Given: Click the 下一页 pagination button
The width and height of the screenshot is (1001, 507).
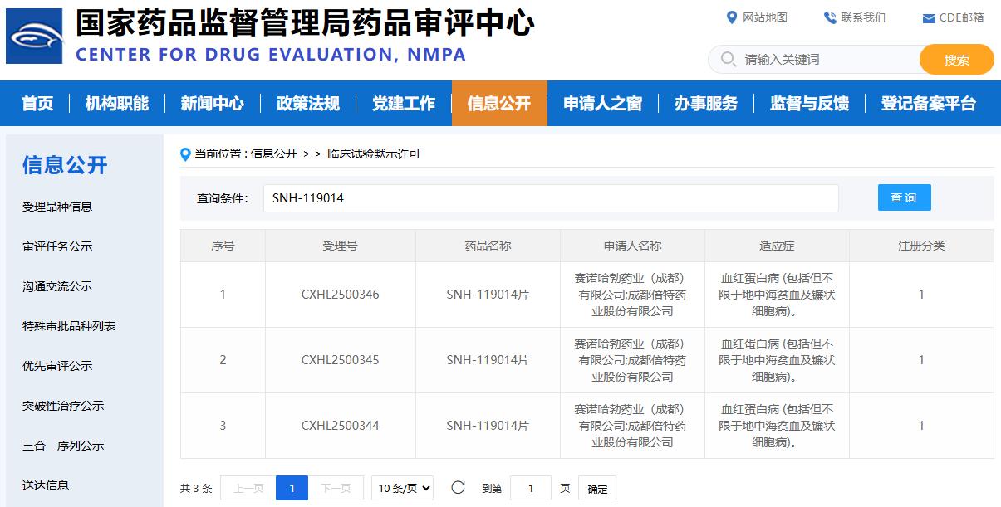Looking at the screenshot, I should click(x=336, y=488).
